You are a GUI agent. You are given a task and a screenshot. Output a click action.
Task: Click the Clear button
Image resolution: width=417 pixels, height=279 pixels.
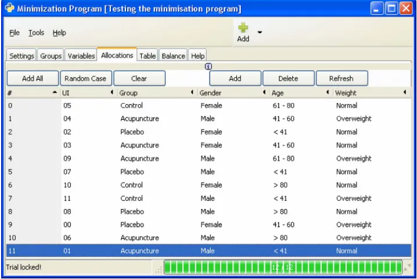click(139, 78)
